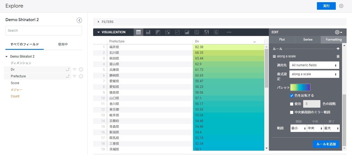Collapse the Demo Shiratori 2 tree
The width and height of the screenshot is (352, 155).
pos(6,57)
